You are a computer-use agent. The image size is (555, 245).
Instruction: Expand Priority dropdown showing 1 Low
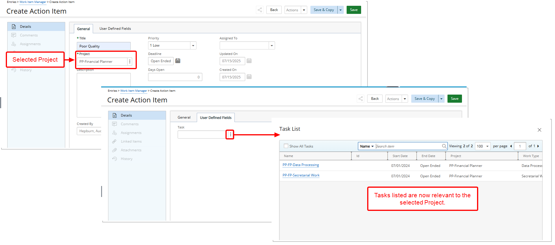(x=193, y=45)
